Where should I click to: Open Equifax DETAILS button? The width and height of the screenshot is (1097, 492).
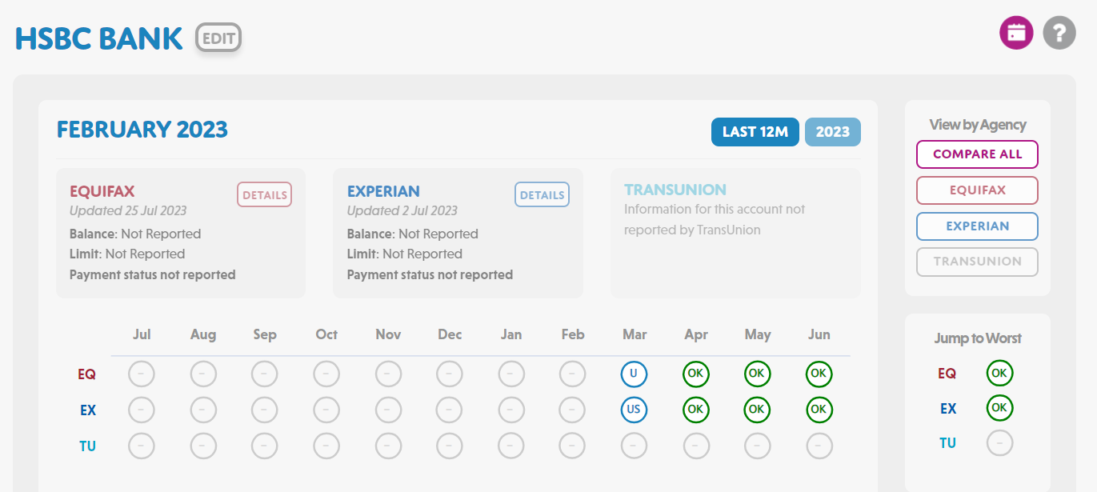tap(264, 194)
